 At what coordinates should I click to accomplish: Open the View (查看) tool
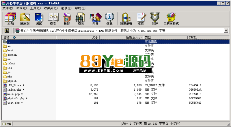click(x=53, y=19)
